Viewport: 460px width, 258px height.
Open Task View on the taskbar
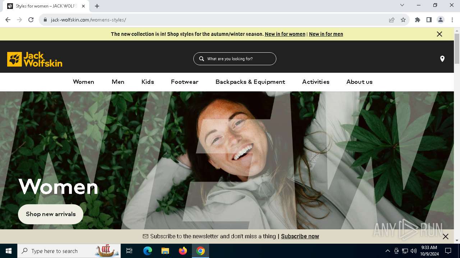[x=129, y=251]
